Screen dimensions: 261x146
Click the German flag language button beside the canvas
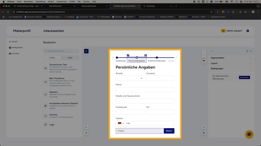click(204, 61)
